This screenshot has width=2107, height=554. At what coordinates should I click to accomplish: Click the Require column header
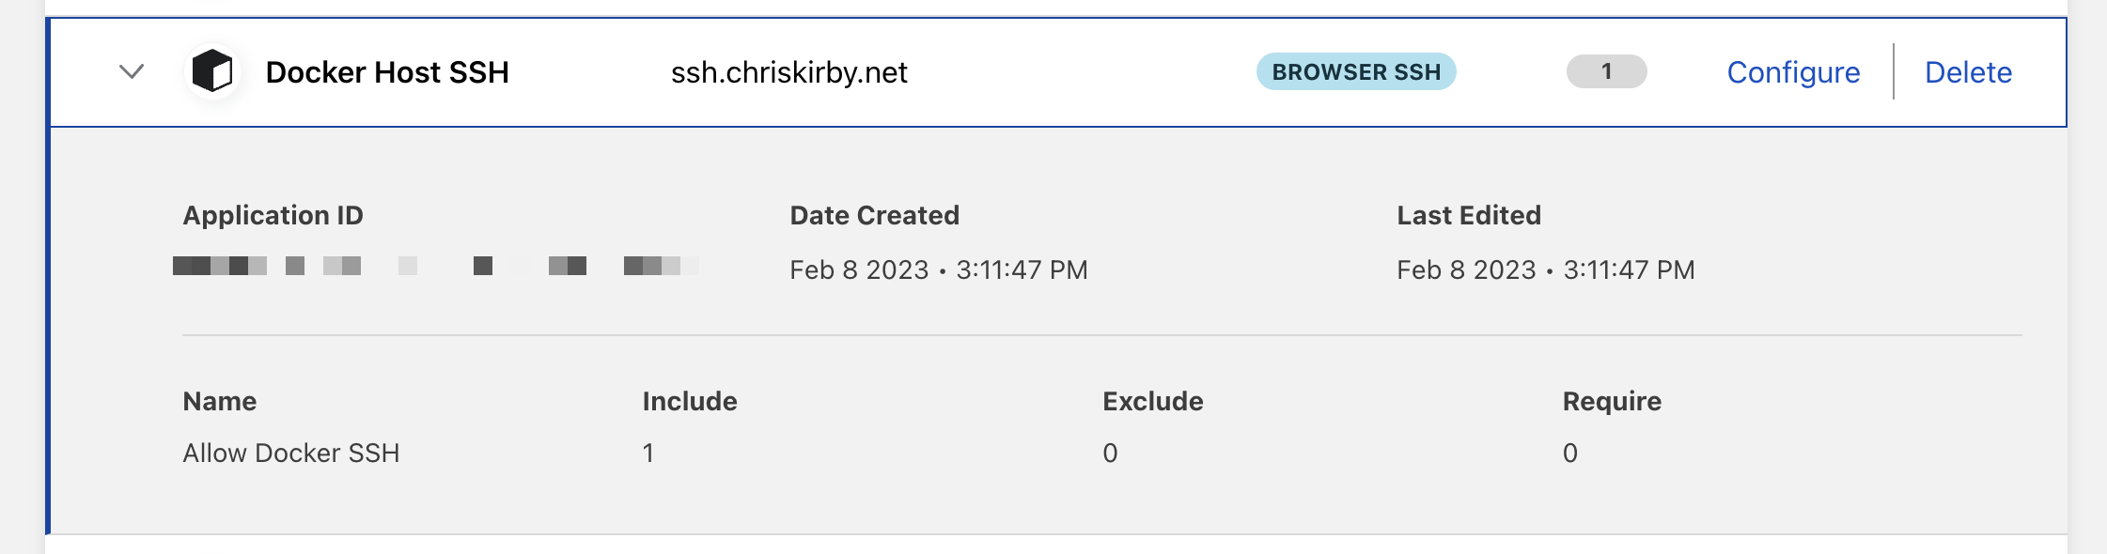pyautogui.click(x=1611, y=401)
